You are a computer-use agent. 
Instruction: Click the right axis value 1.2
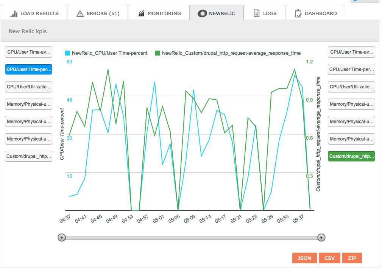(309, 62)
